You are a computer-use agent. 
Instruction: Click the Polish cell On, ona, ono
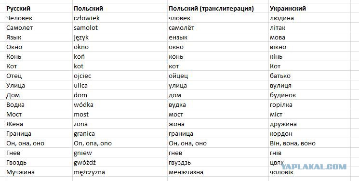pyautogui.click(x=120, y=143)
